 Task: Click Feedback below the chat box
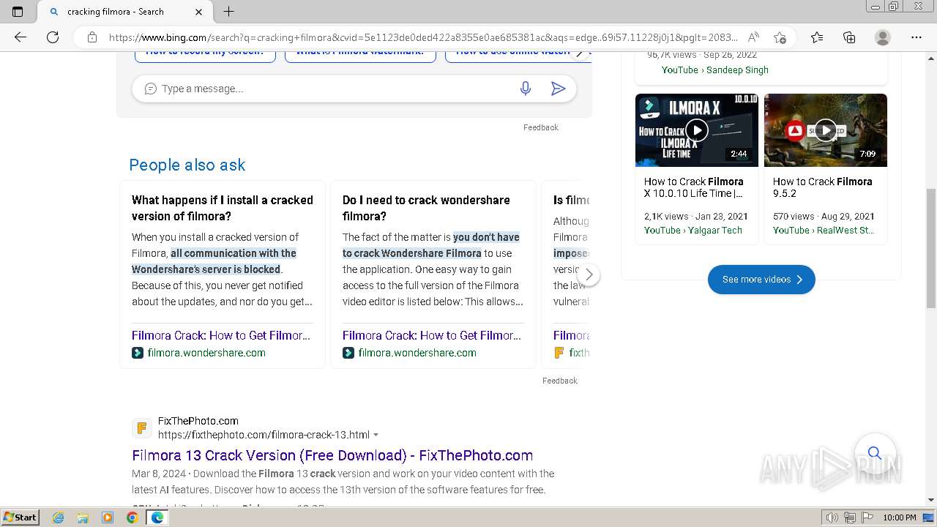[541, 127]
